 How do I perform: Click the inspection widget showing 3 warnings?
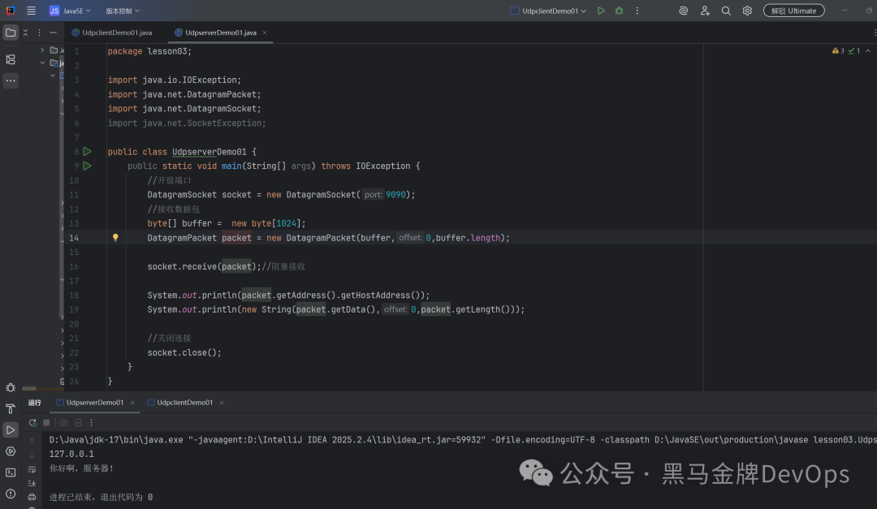pos(837,50)
